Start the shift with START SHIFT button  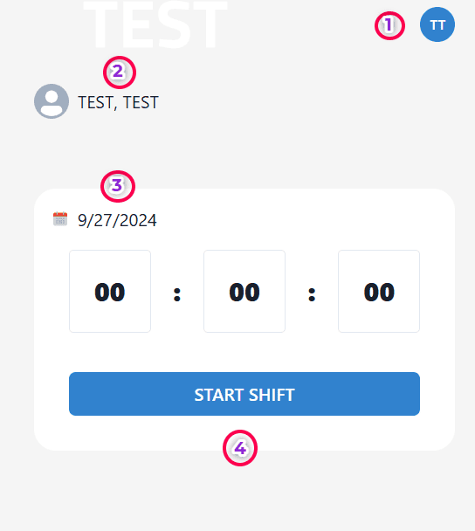244,394
